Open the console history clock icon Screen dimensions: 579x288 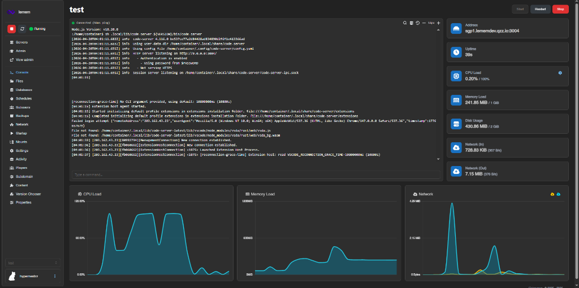(x=417, y=23)
